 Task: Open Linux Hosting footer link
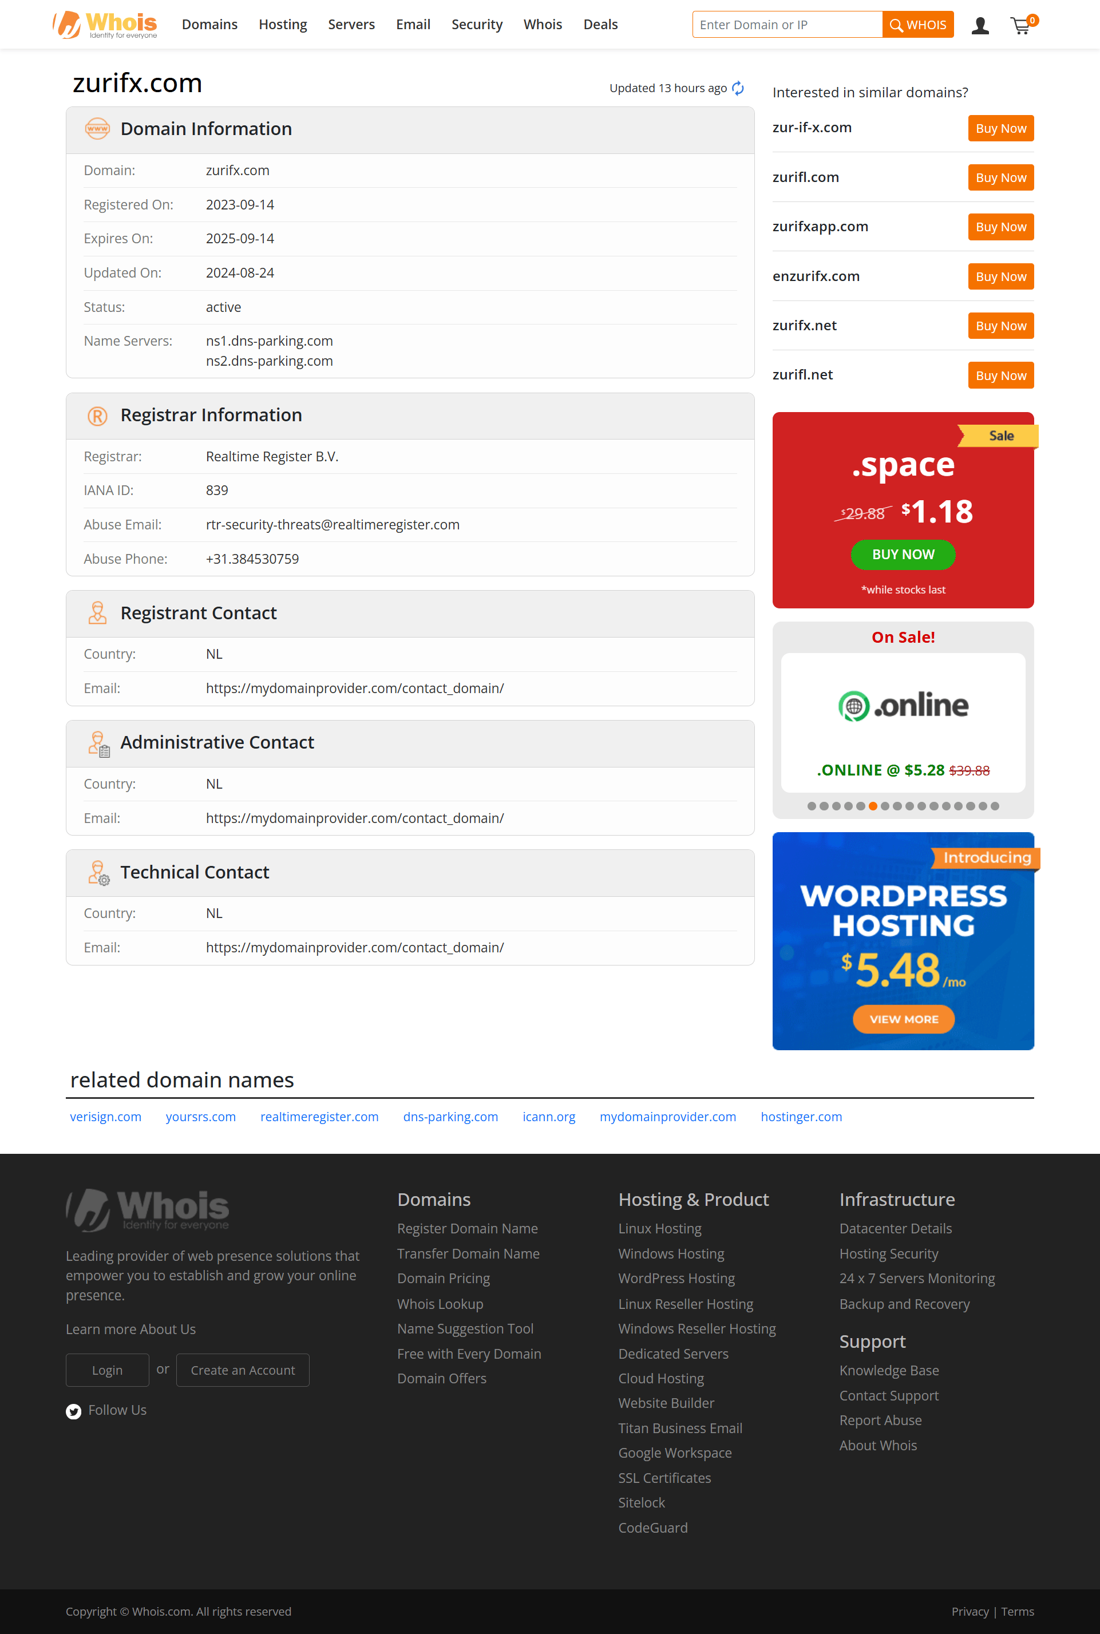tap(659, 1228)
